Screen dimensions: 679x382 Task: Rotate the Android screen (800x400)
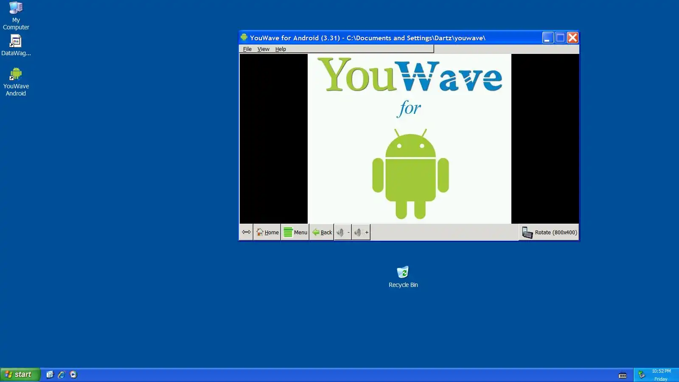549,232
